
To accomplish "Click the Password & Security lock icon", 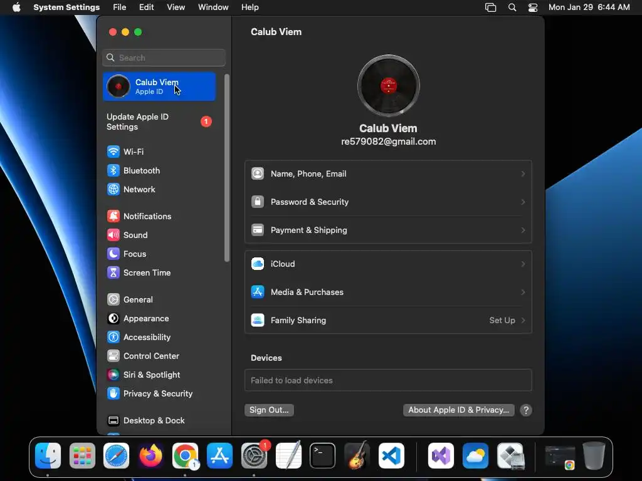I will tap(258, 202).
